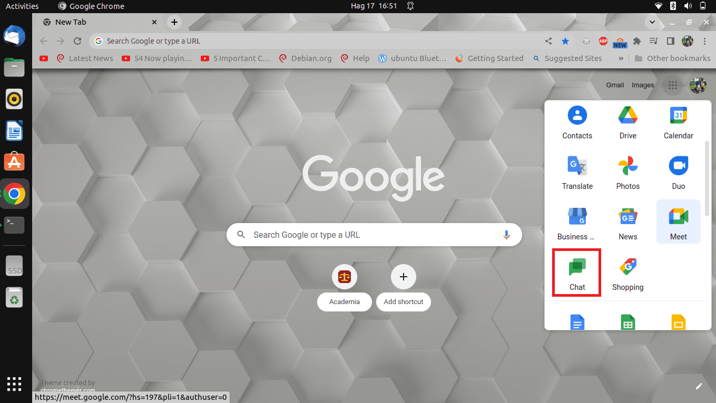
Task: Click the apps panel scrollbar
Action: tap(707, 178)
